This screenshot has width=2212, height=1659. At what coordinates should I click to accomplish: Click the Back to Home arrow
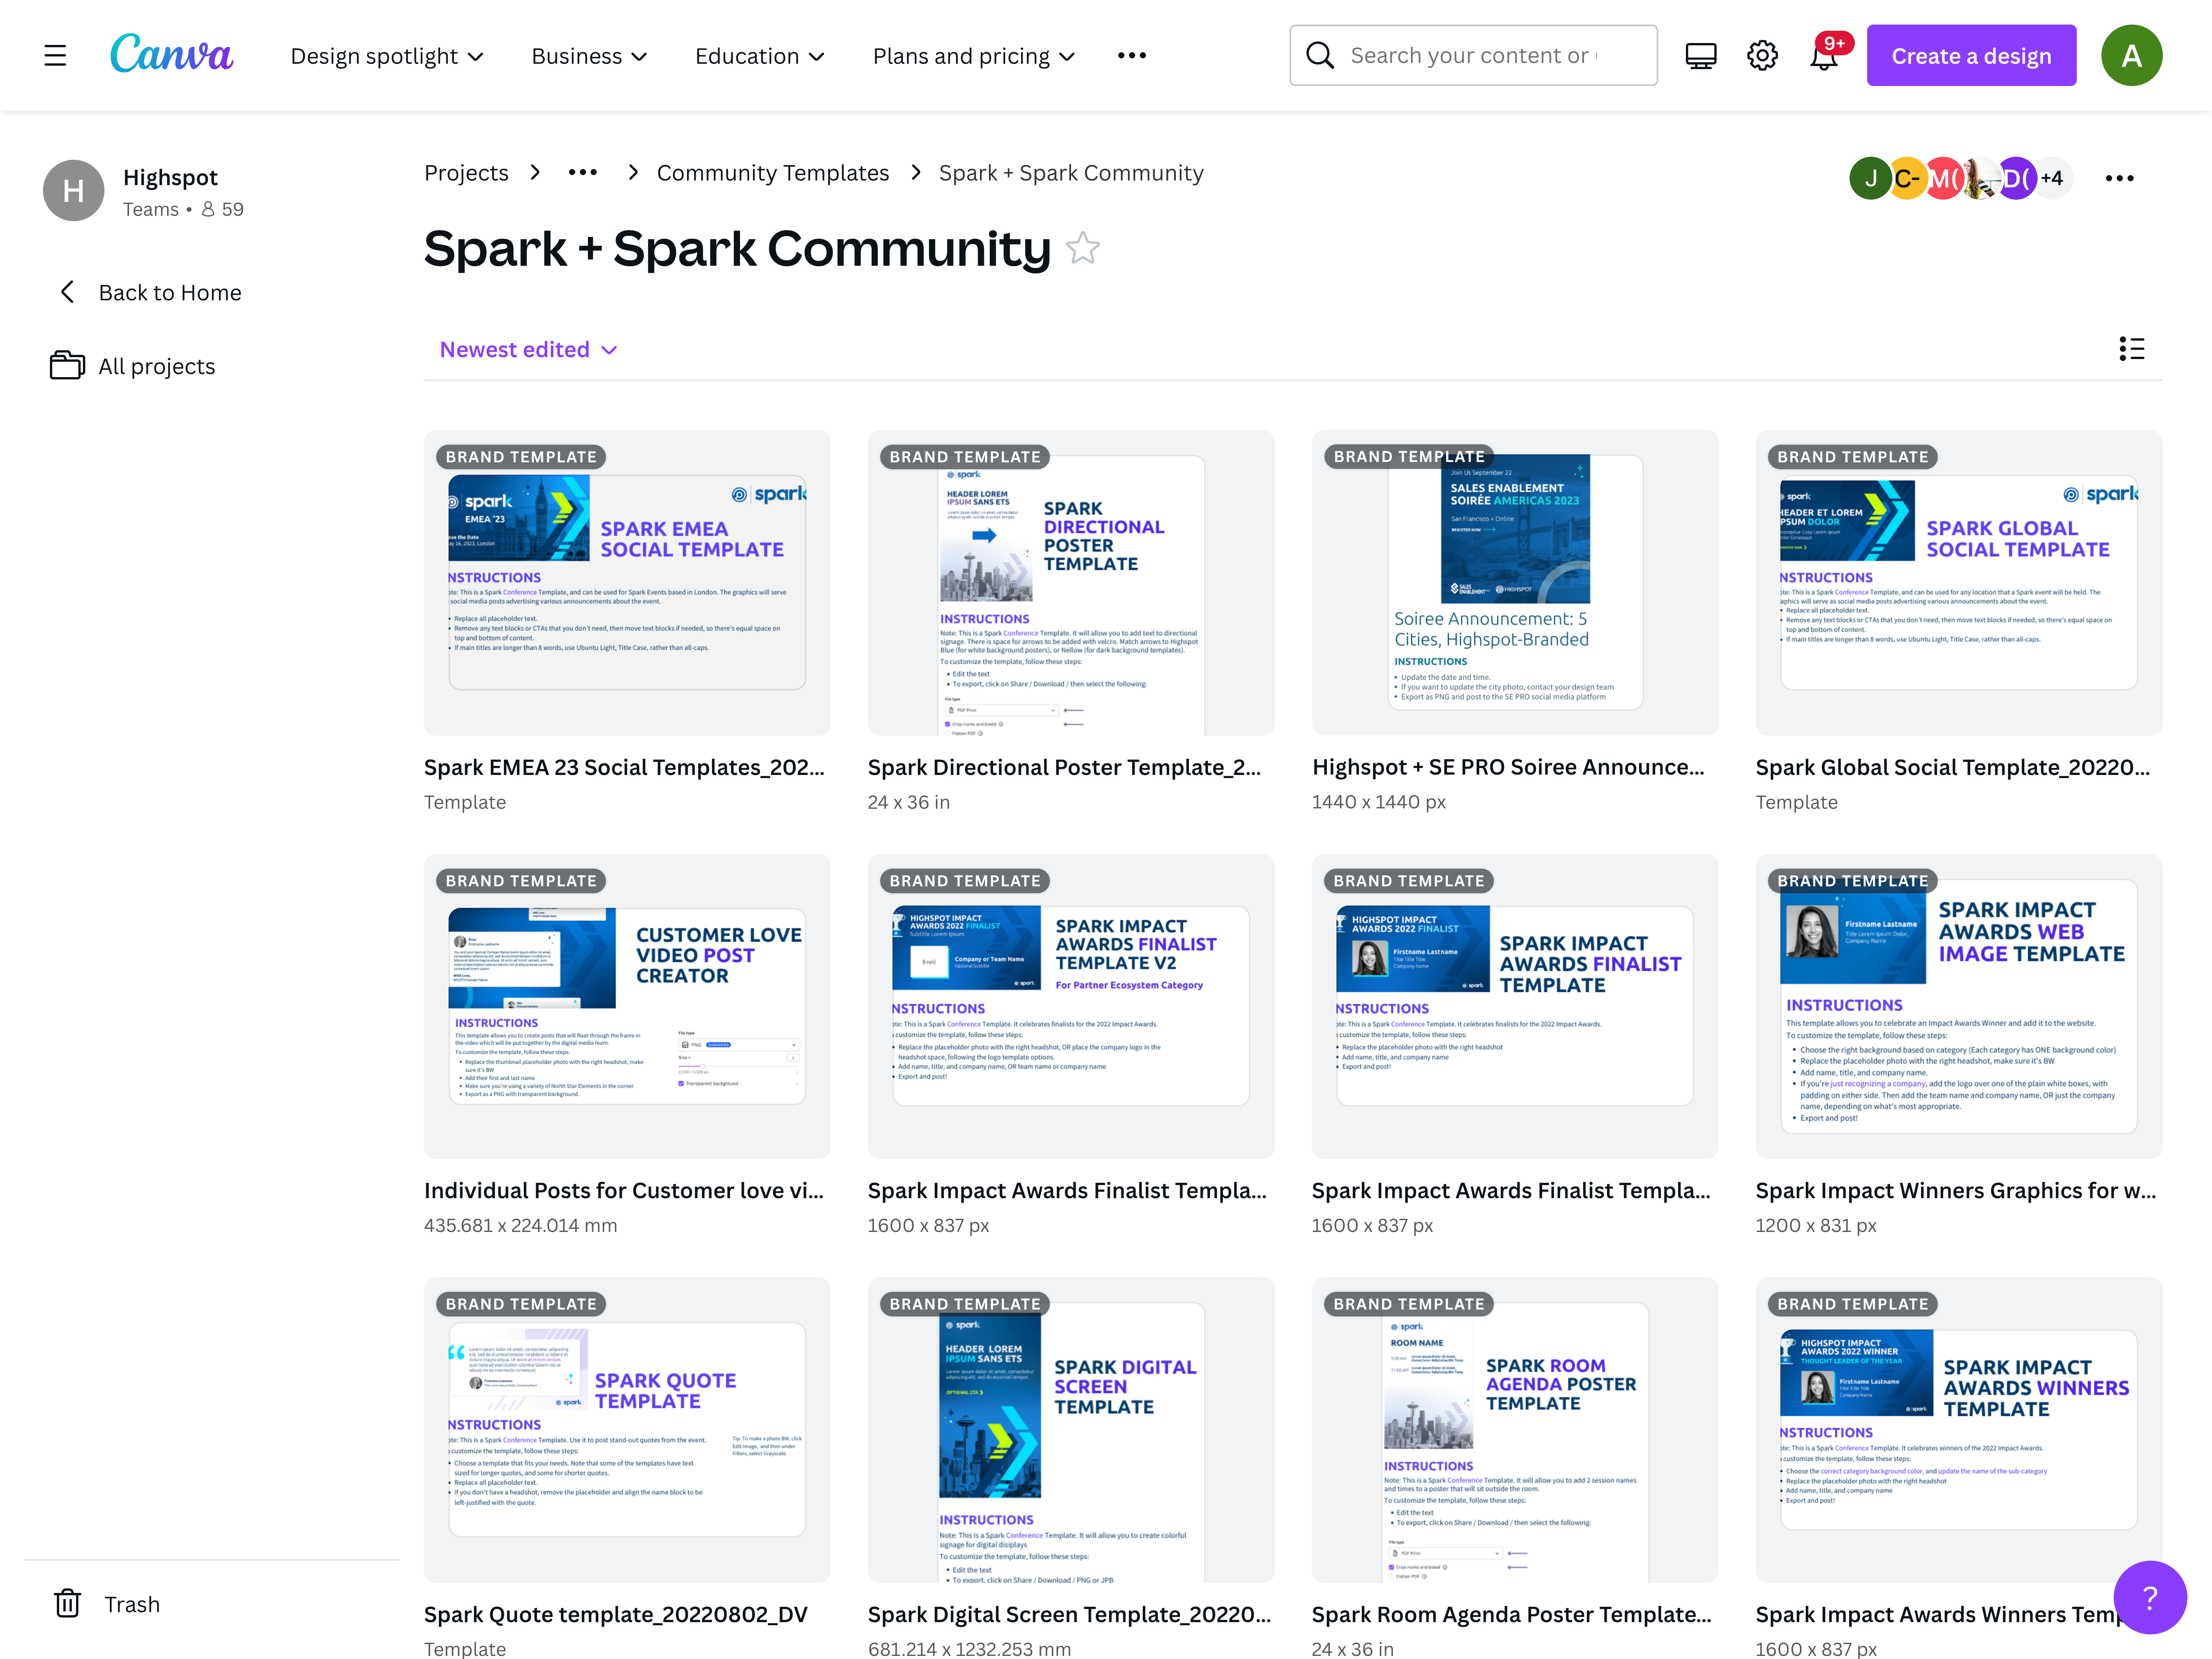click(67, 292)
